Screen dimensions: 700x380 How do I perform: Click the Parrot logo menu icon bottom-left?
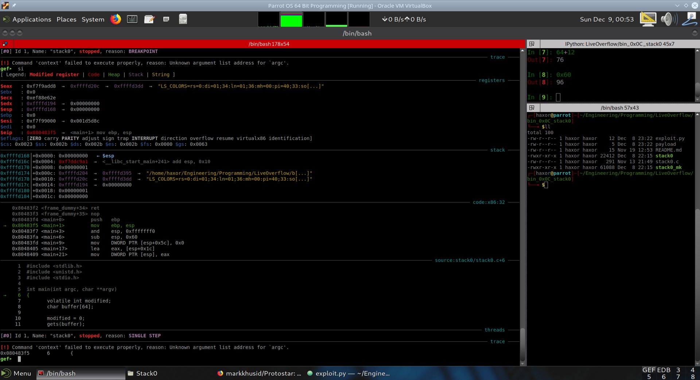[6, 373]
